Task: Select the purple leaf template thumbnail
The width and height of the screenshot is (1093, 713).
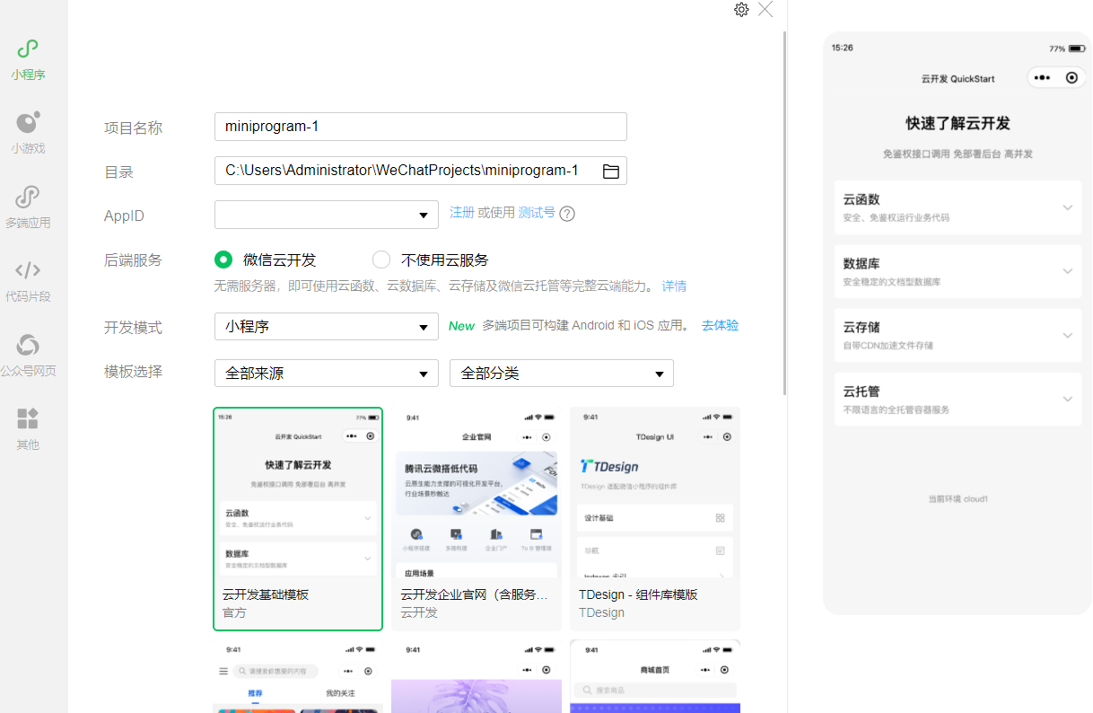Action: pyautogui.click(x=477, y=676)
